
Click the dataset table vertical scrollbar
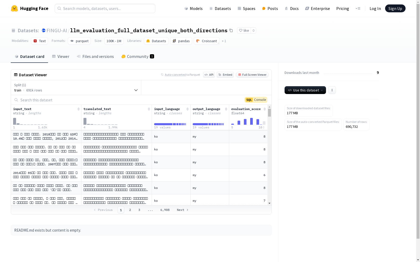click(269, 113)
